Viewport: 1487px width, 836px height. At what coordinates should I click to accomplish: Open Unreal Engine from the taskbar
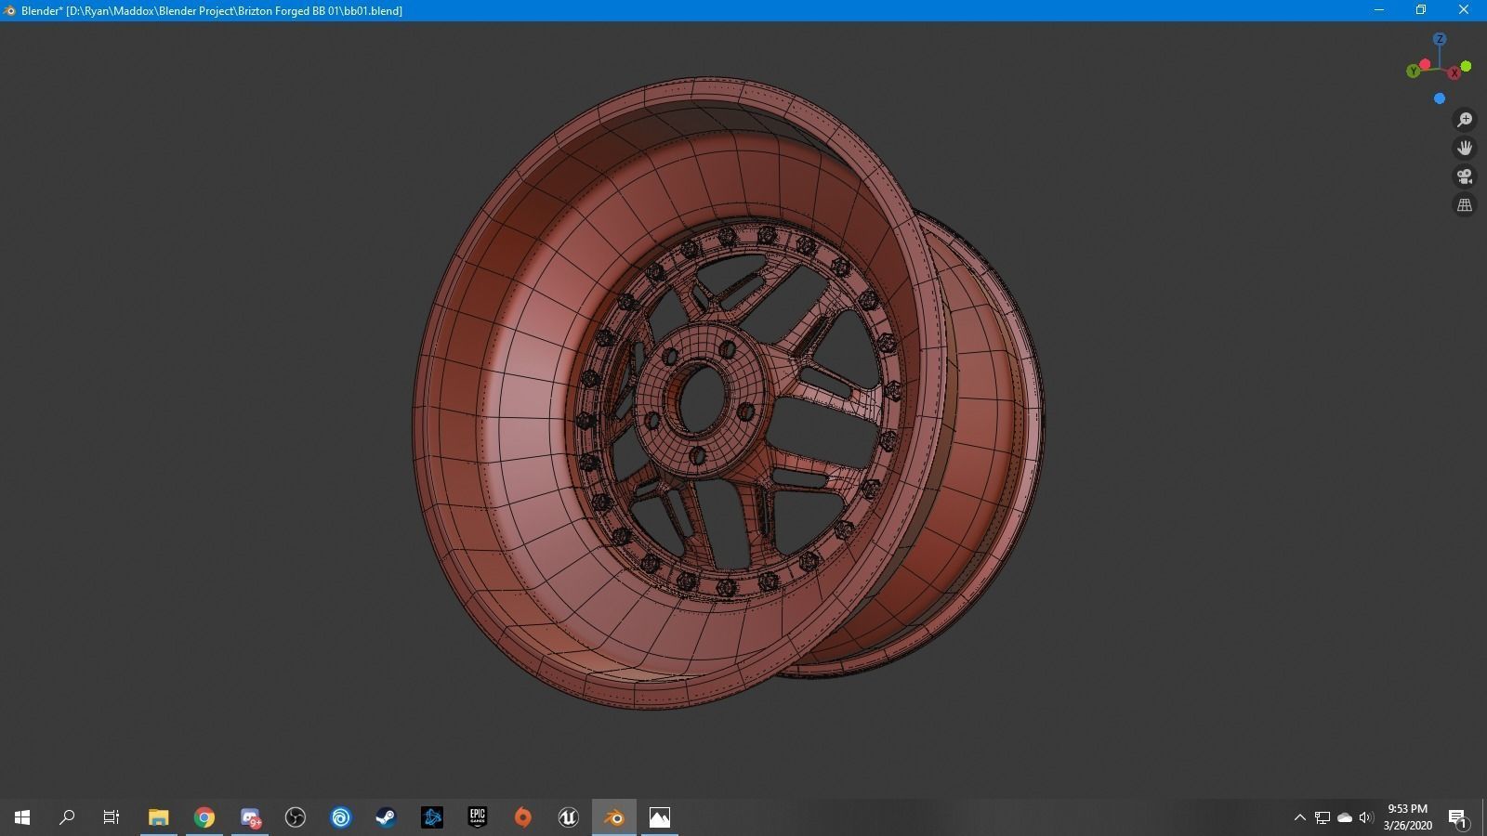[569, 817]
